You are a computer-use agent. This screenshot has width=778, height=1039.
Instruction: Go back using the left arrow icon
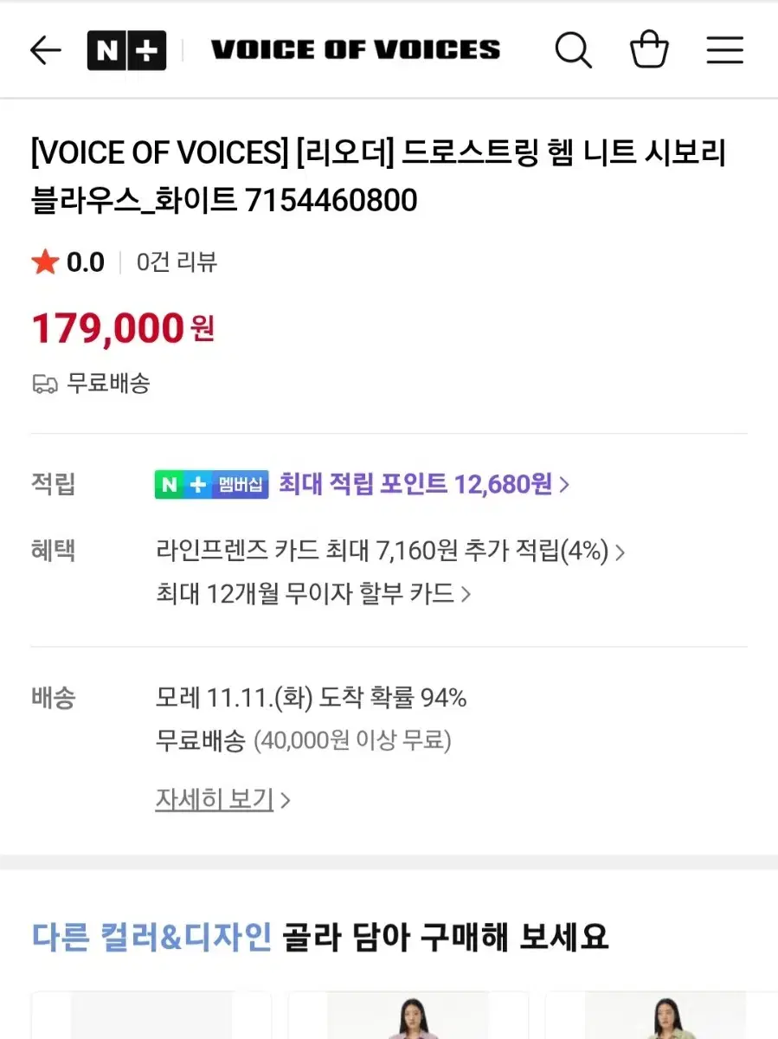click(x=45, y=50)
